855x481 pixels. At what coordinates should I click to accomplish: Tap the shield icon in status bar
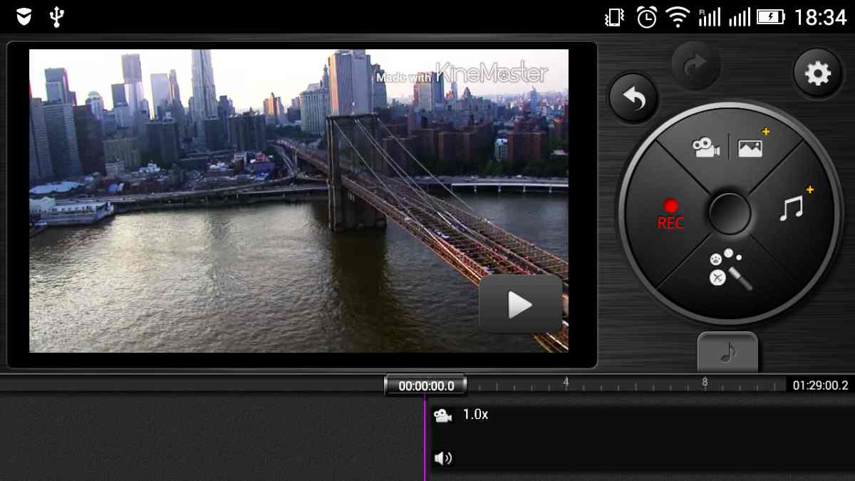pyautogui.click(x=23, y=16)
